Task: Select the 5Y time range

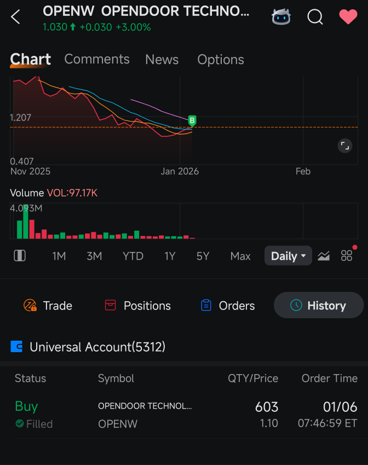Action: pos(203,256)
